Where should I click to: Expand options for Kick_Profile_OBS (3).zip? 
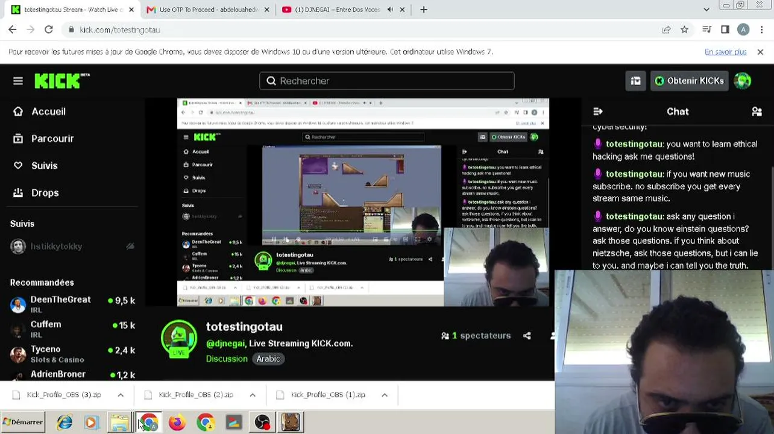121,395
